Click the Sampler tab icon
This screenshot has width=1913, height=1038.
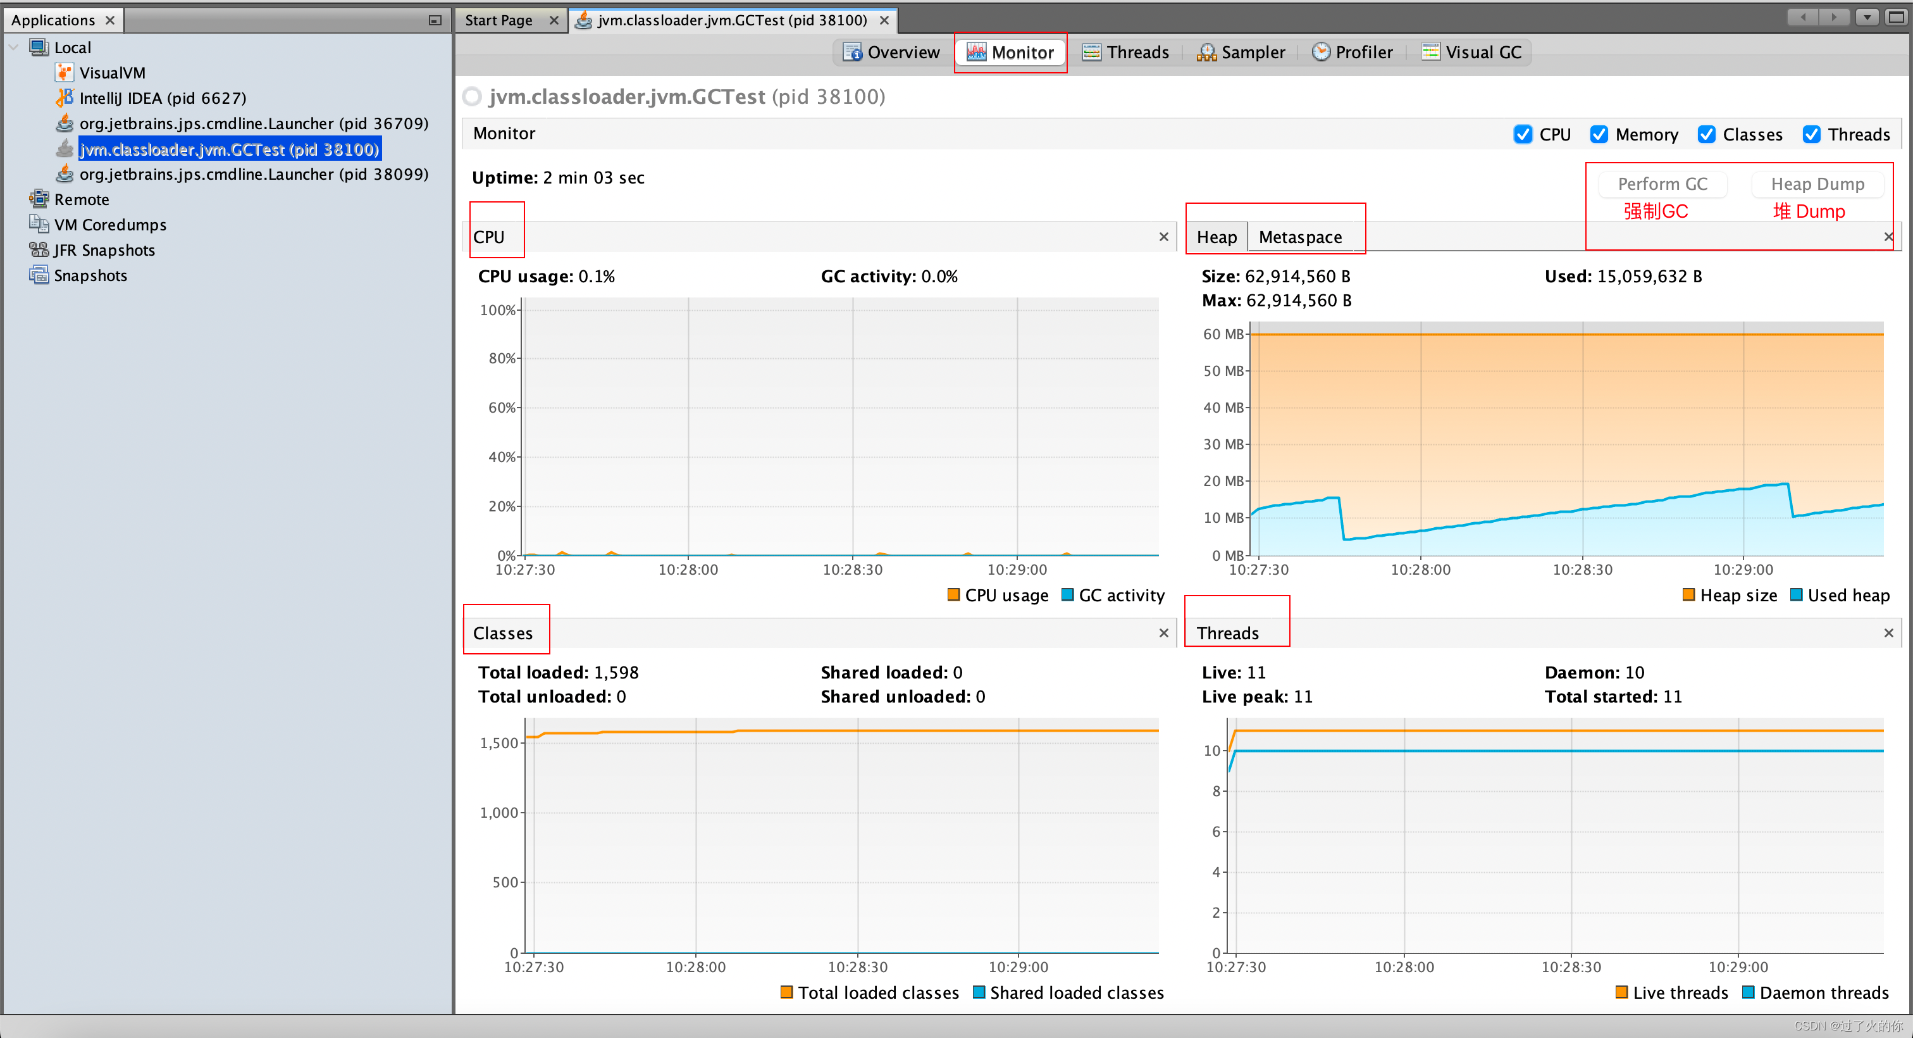click(x=1206, y=52)
